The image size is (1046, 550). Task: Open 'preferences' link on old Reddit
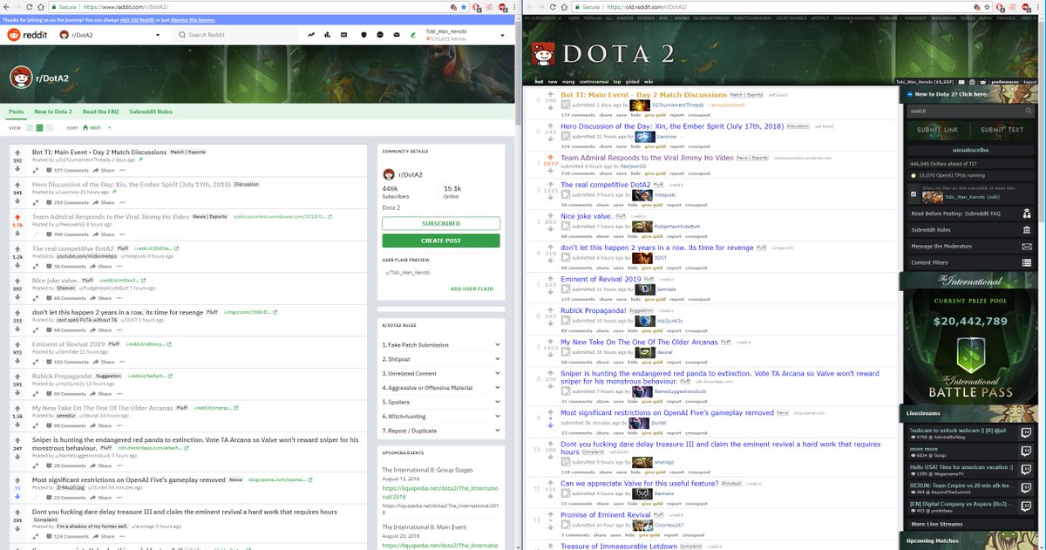[1003, 81]
